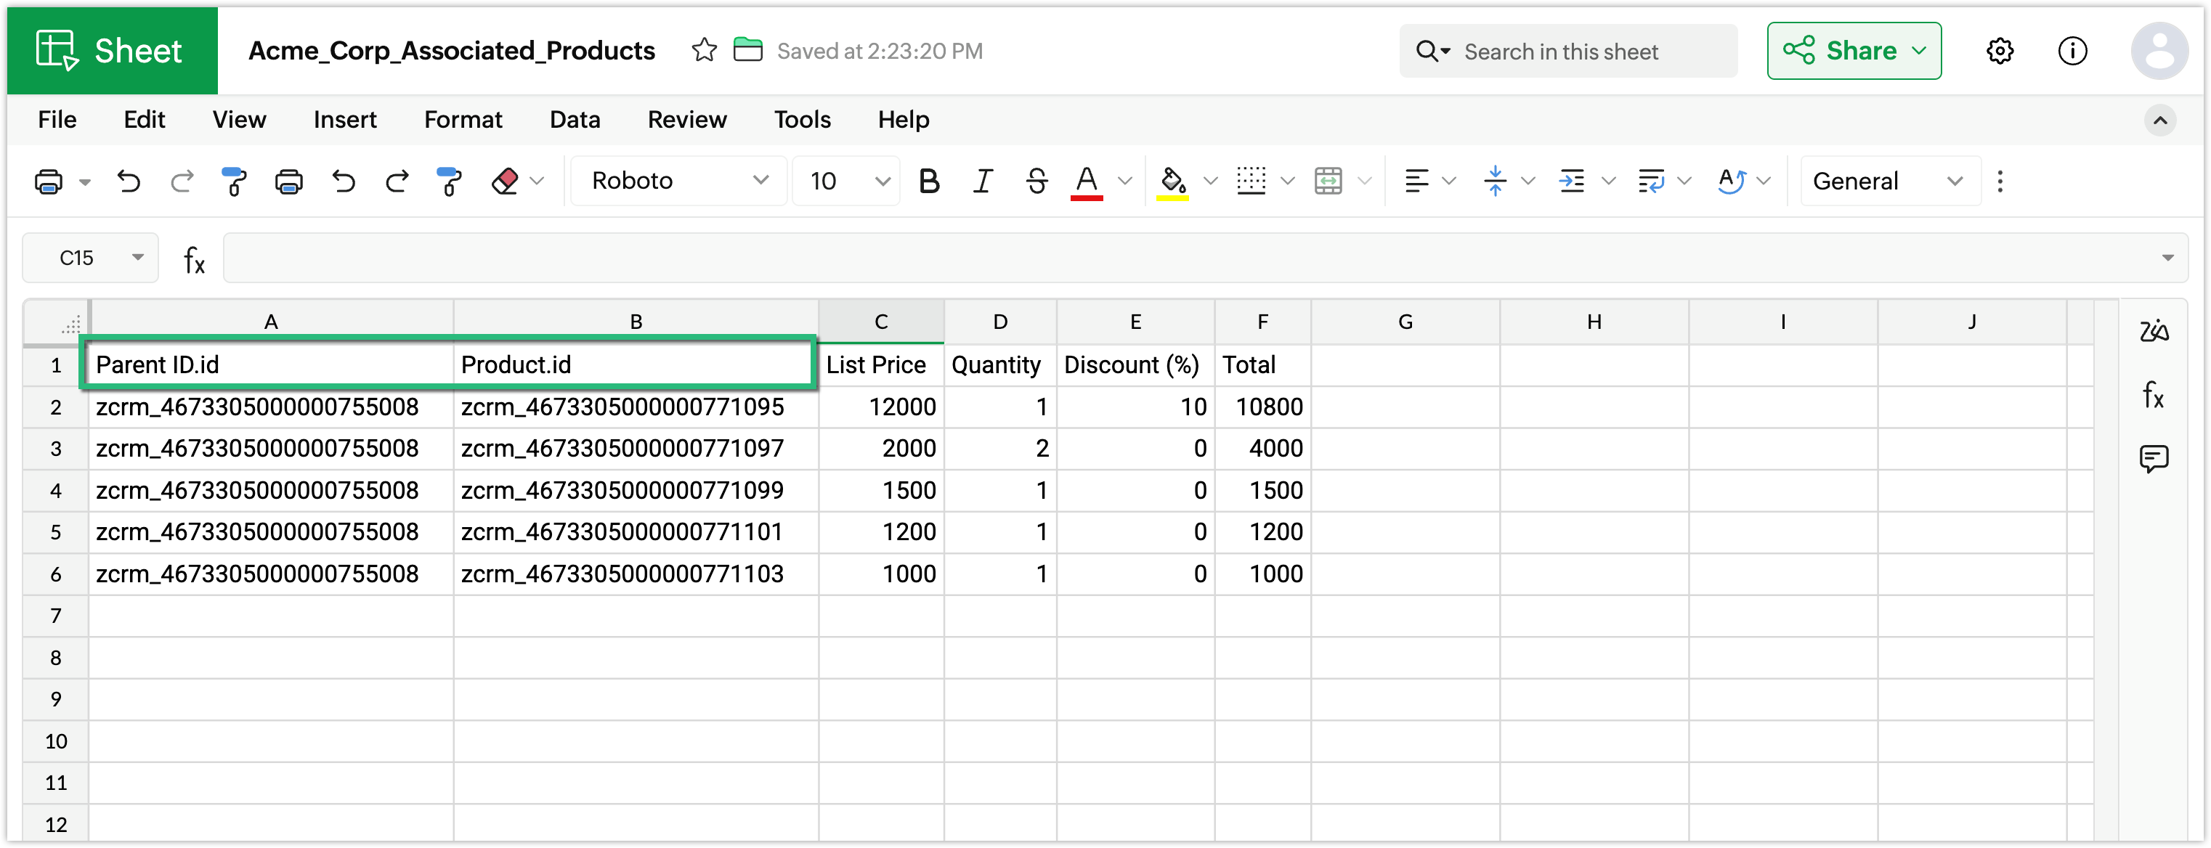The image size is (2211, 848).
Task: Click the Acme_Corp_Associated_Products document title
Action: [452, 51]
